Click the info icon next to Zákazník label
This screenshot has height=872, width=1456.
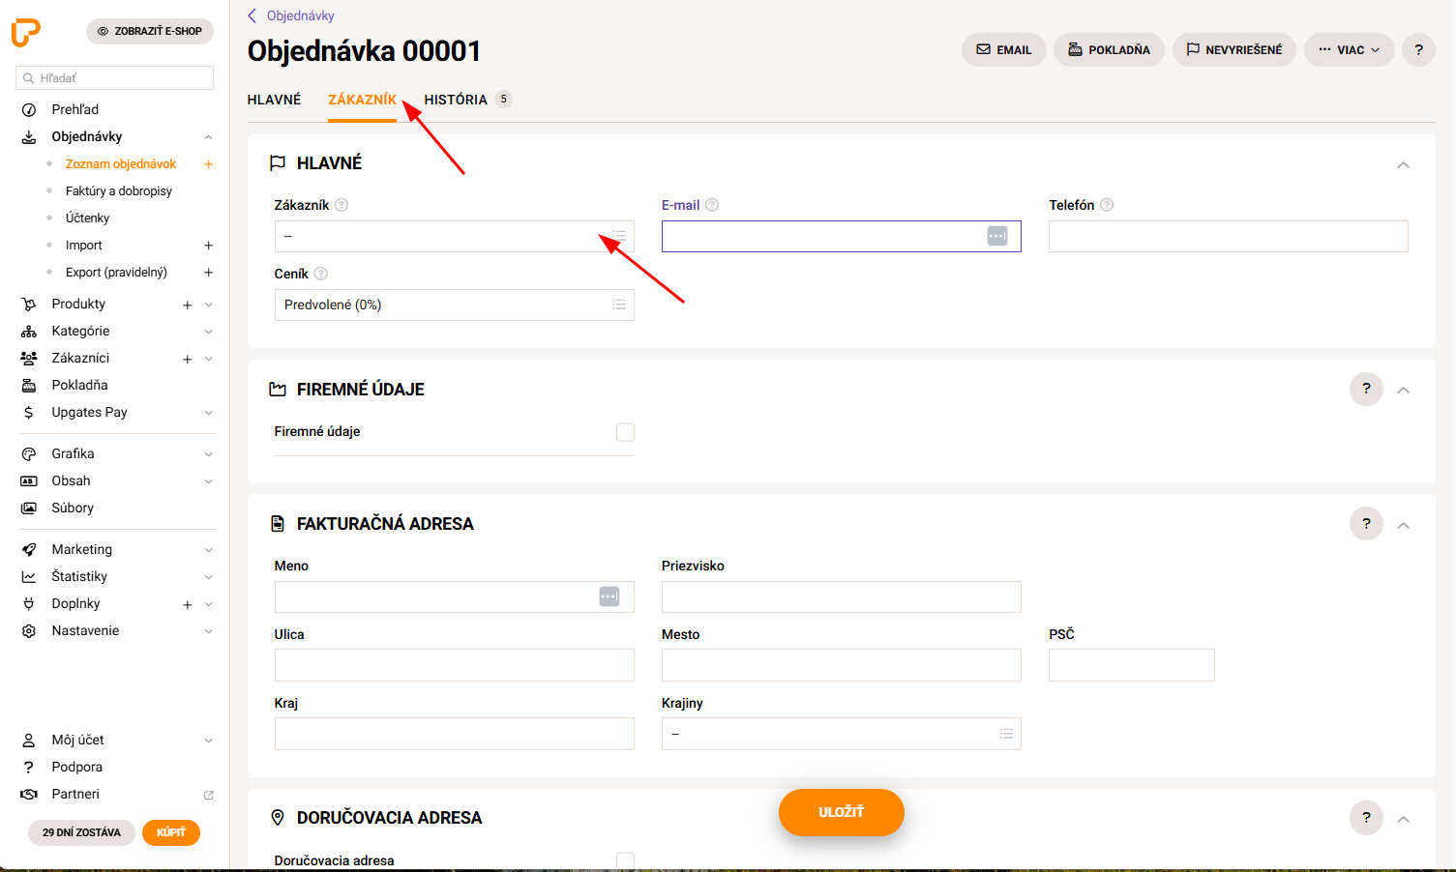(342, 205)
